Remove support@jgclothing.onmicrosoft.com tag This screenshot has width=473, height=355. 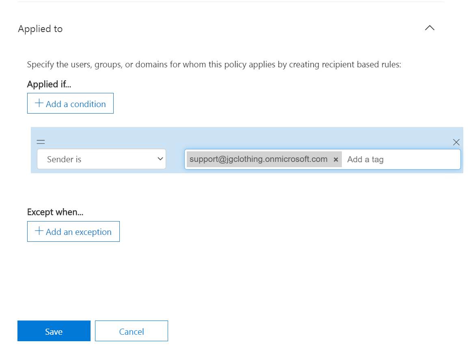coord(336,159)
